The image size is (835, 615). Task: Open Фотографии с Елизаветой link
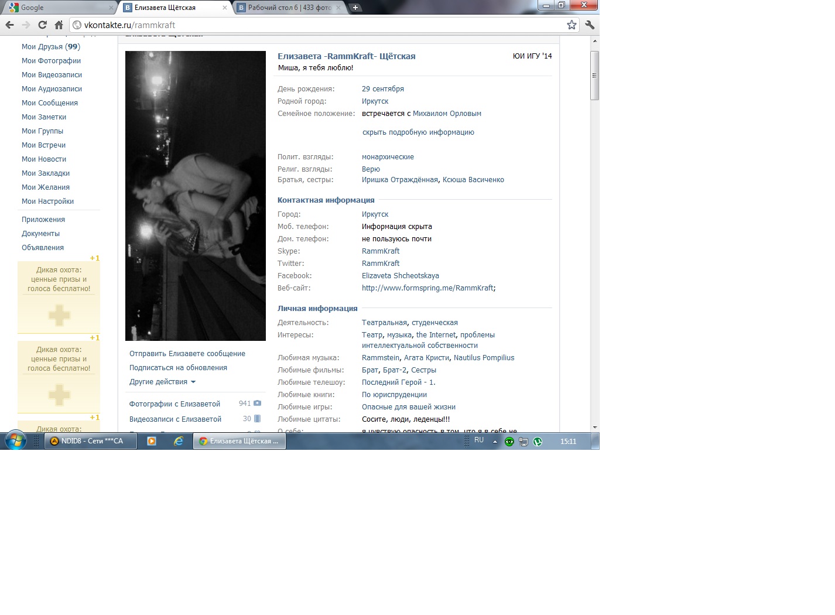174,404
